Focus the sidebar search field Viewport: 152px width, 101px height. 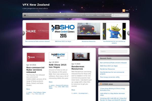coord(114,52)
